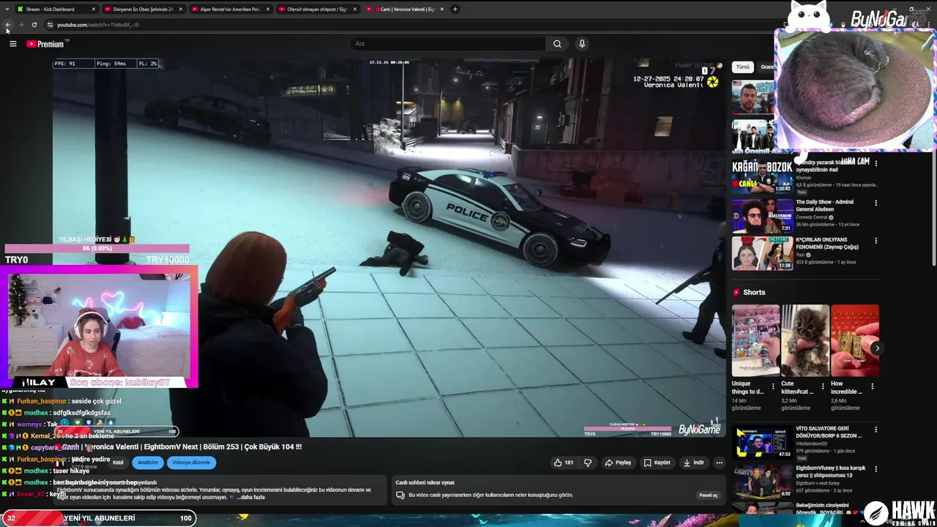Screen dimensions: 937x527
Task: Switch to Dünyanın En Obez Şehrinde tab
Action: pos(143,10)
